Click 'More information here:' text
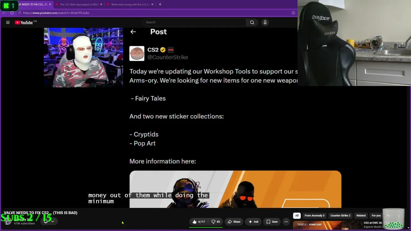 [x=162, y=161]
